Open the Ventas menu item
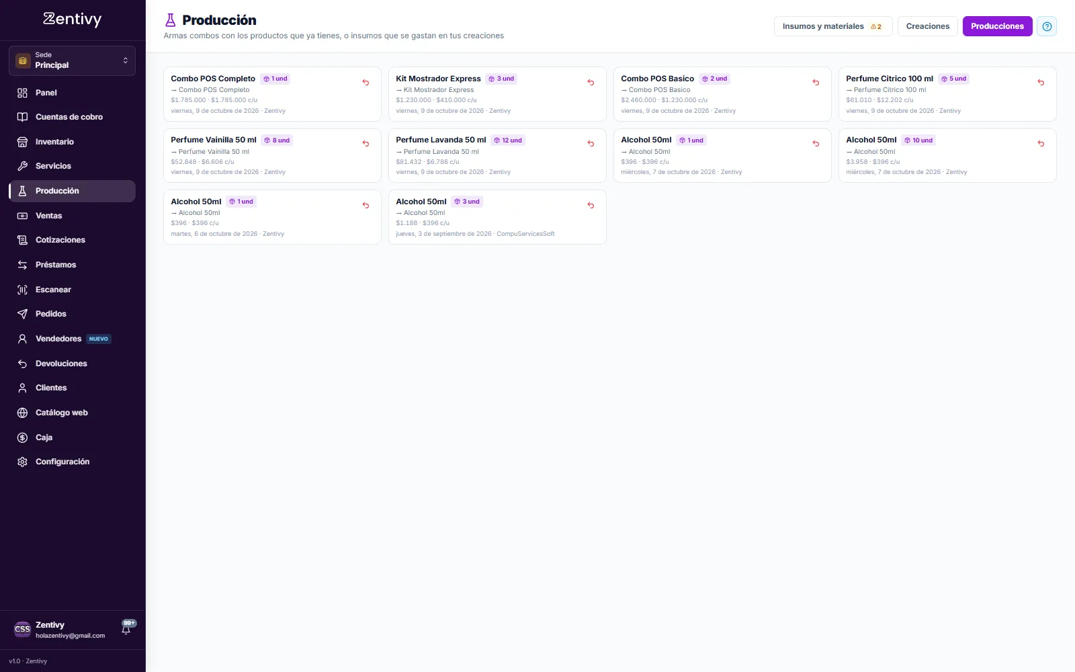 [72, 216]
